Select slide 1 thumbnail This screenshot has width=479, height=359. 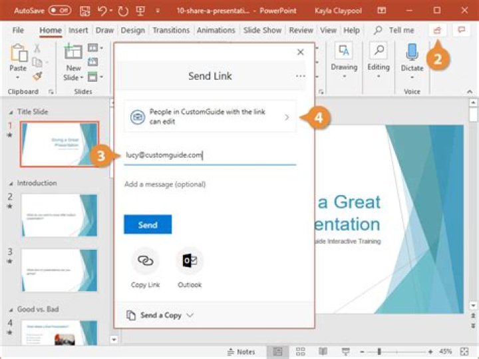[x=60, y=144]
